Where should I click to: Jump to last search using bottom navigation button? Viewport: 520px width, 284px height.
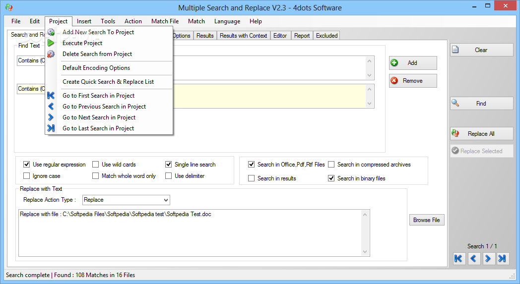[503, 259]
